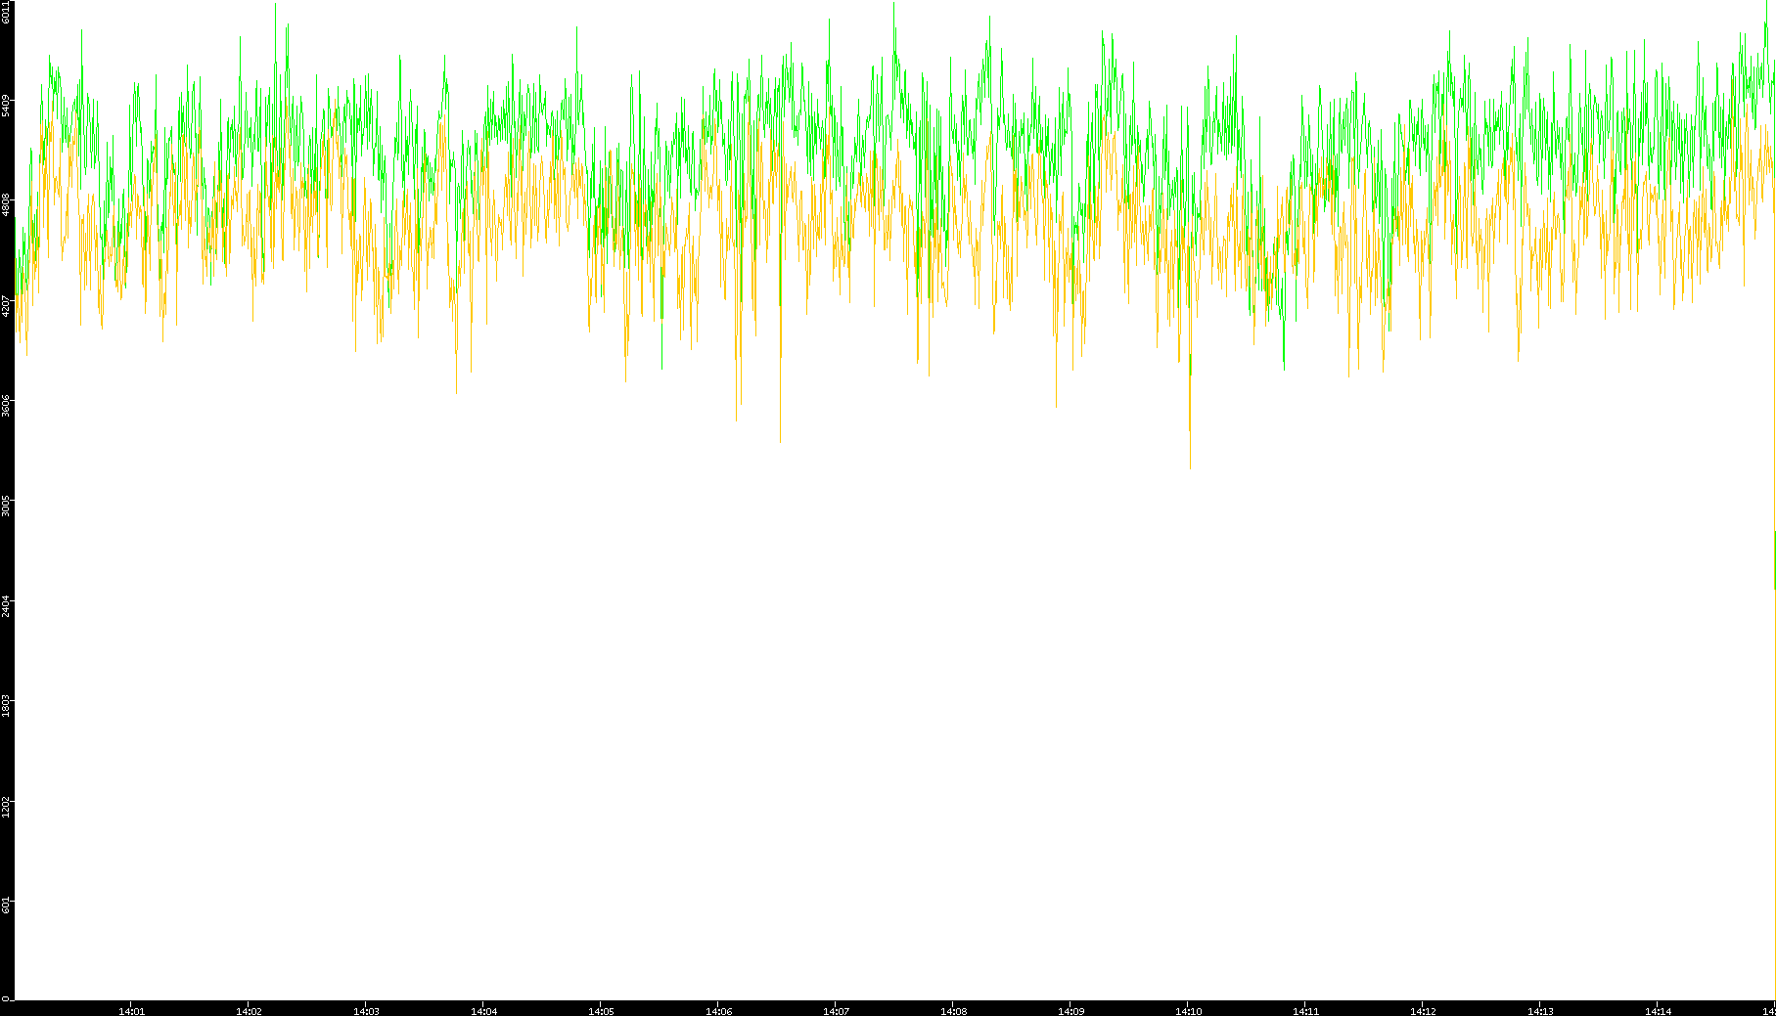Select the 14:14 time marker
The image size is (1776, 1016).
[1658, 1011]
